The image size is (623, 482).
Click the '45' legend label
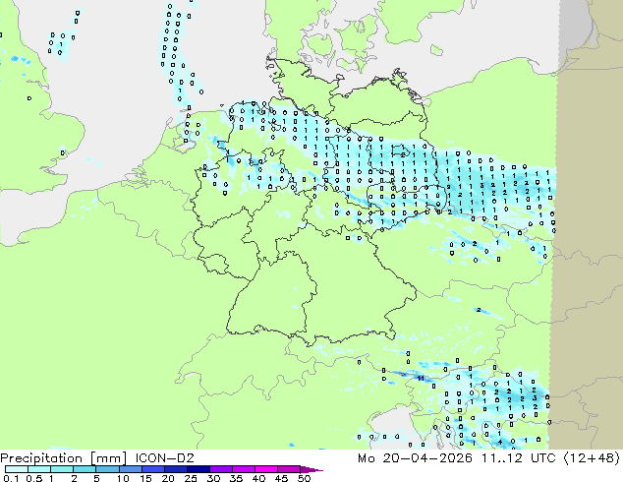pos(281,478)
